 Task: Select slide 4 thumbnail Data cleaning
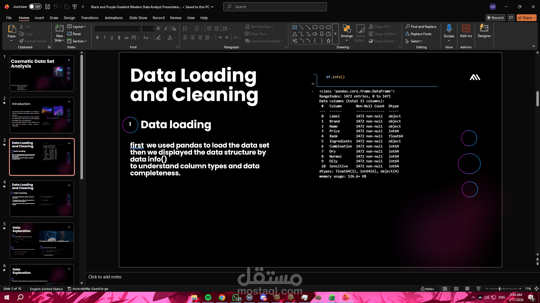42,199
